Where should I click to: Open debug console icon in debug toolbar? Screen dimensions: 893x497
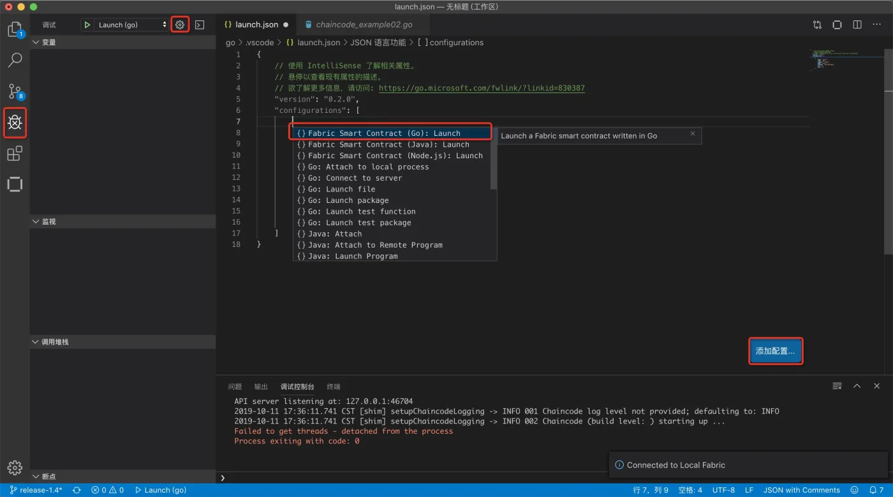tap(200, 25)
